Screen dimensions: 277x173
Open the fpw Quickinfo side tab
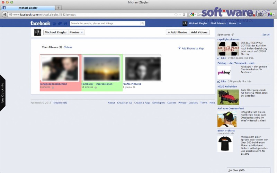tap(2, 93)
